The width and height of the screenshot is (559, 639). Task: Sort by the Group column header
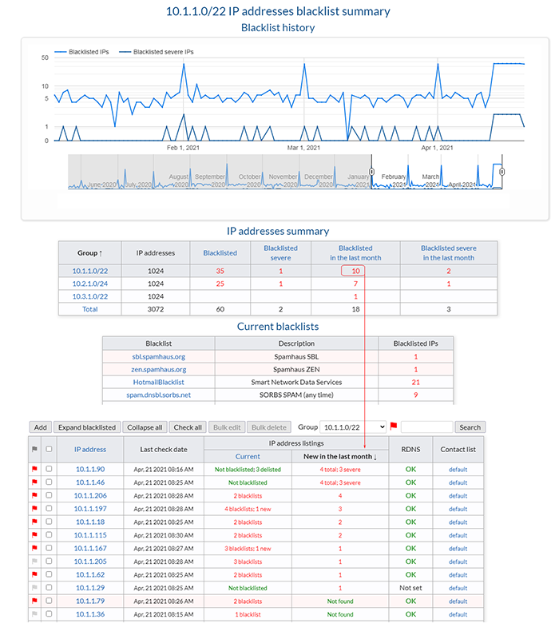tap(89, 253)
